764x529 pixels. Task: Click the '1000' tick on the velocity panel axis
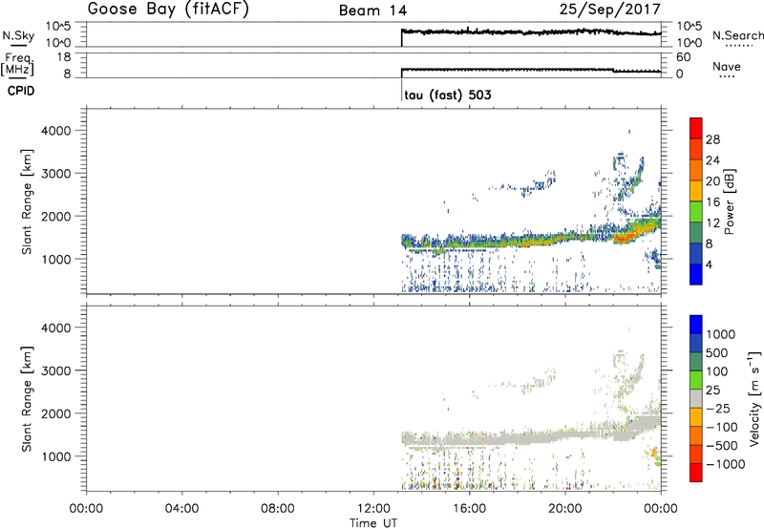coord(56,456)
